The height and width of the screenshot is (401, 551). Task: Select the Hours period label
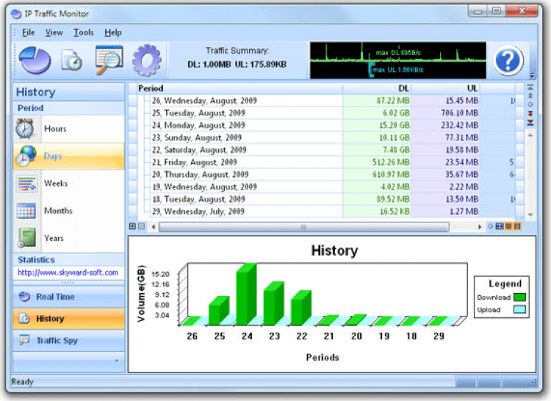coord(55,129)
